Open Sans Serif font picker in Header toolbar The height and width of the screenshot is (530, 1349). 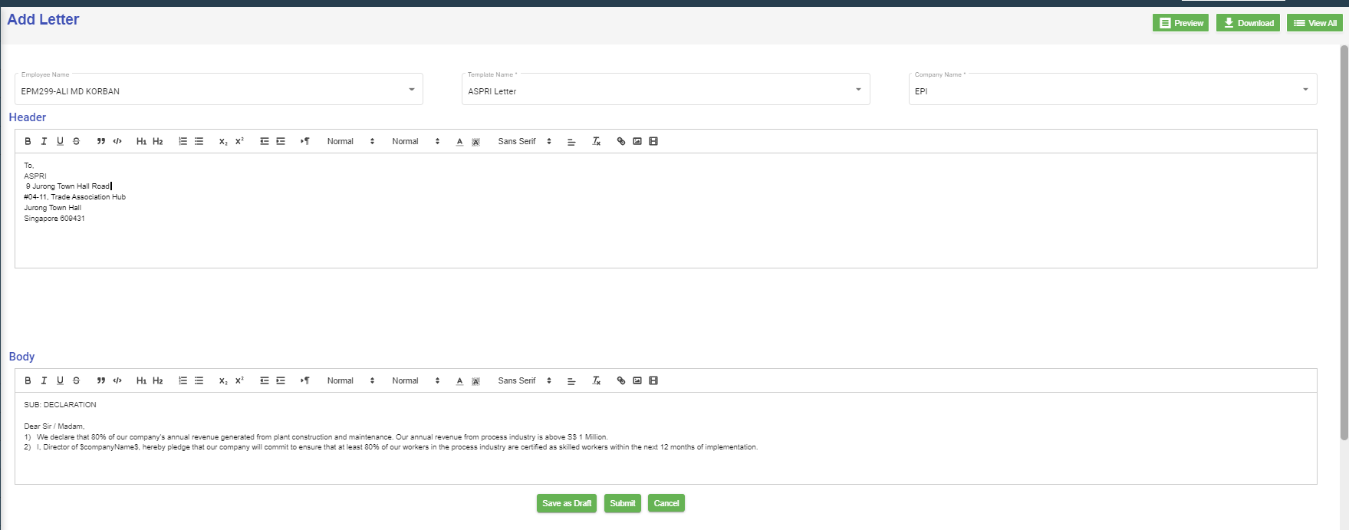pyautogui.click(x=525, y=141)
